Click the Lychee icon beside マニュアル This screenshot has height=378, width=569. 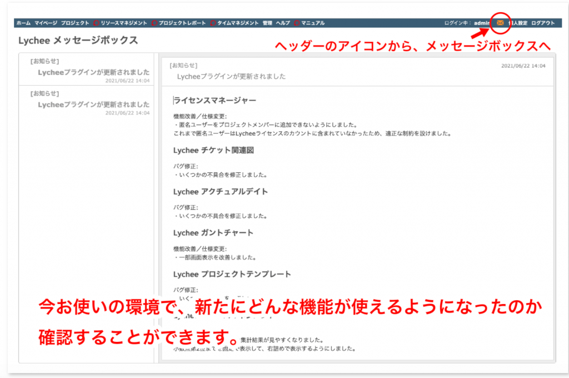297,23
